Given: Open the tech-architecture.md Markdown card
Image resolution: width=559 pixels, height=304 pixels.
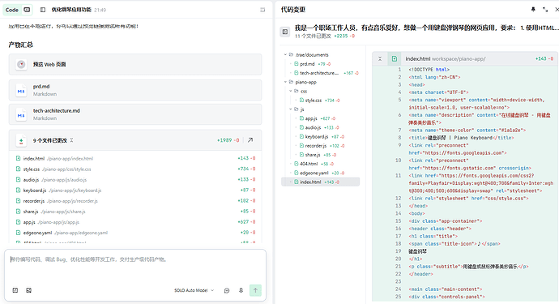Looking at the screenshot, I should [135, 114].
